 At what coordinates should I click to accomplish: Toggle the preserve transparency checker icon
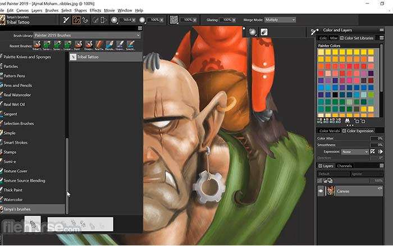pyautogui.click(x=319, y=180)
